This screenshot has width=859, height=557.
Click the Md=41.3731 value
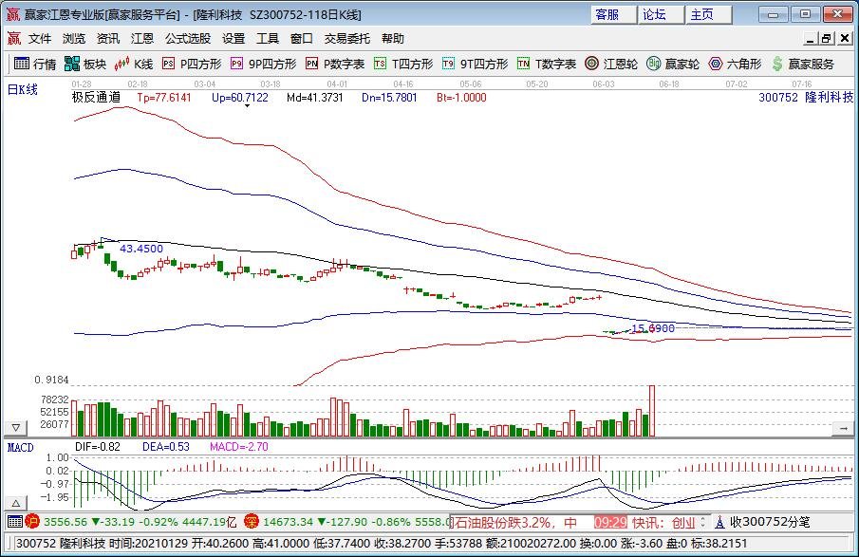point(314,98)
